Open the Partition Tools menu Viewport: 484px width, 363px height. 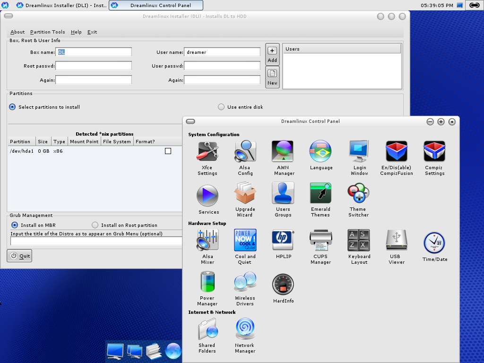(48, 32)
